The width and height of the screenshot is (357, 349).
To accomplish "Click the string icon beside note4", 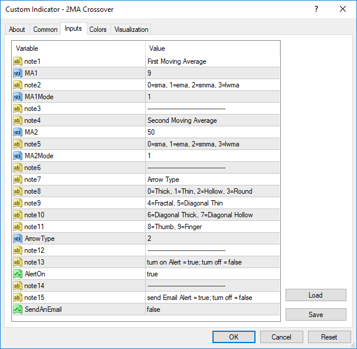I will [18, 120].
